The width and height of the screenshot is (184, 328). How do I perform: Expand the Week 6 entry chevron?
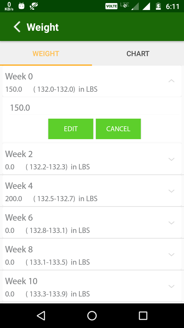(171, 223)
